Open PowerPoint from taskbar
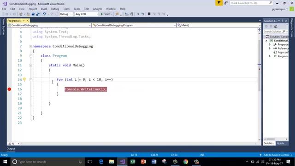 click(143, 162)
